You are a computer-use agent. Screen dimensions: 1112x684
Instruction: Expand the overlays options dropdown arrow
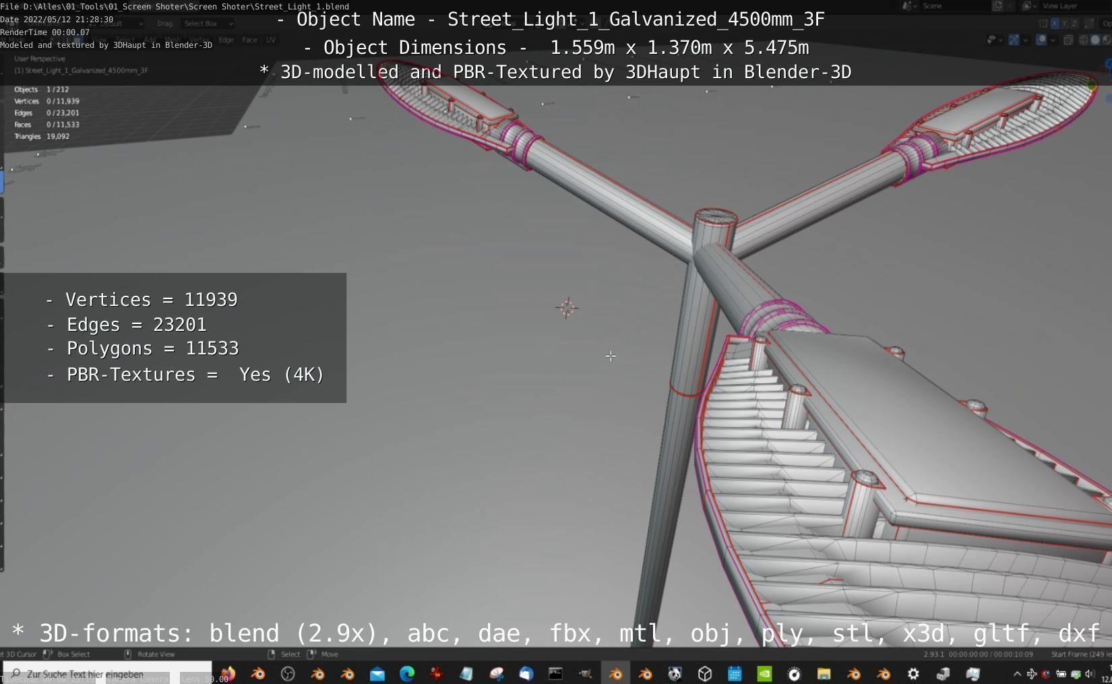click(x=1051, y=40)
